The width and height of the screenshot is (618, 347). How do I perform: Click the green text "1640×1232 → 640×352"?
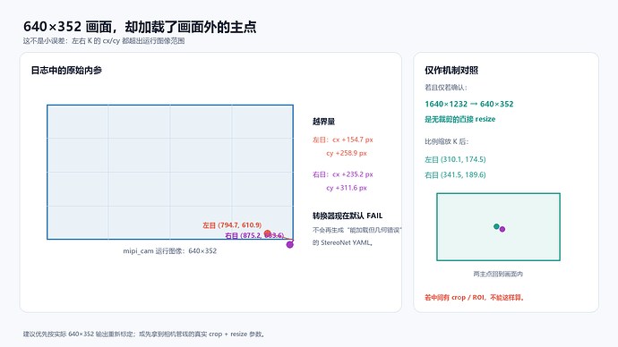click(x=469, y=105)
